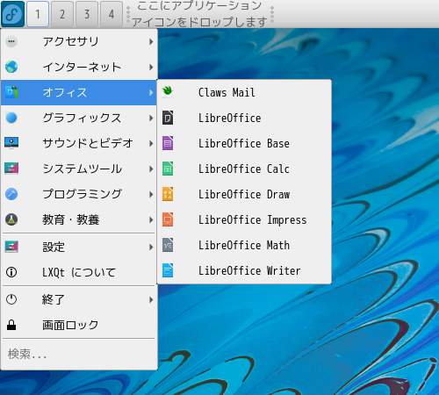Click the 設定 preferences icon

(11, 247)
